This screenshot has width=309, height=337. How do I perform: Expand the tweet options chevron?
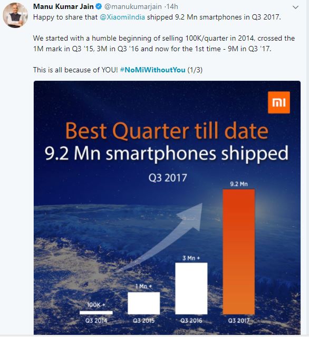295,7
